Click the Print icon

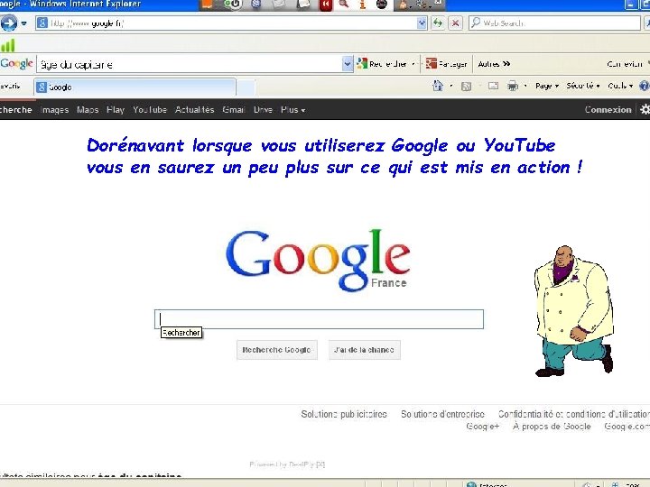513,86
